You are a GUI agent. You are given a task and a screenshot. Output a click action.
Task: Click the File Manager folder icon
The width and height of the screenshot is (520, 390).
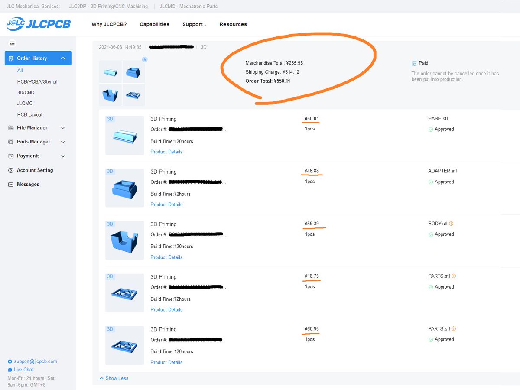(x=11, y=128)
